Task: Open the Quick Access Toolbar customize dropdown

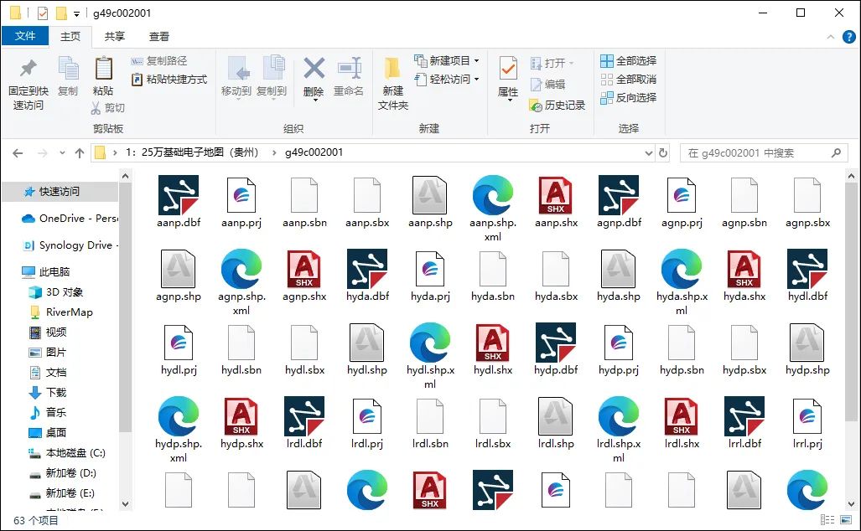Action: tap(77, 13)
